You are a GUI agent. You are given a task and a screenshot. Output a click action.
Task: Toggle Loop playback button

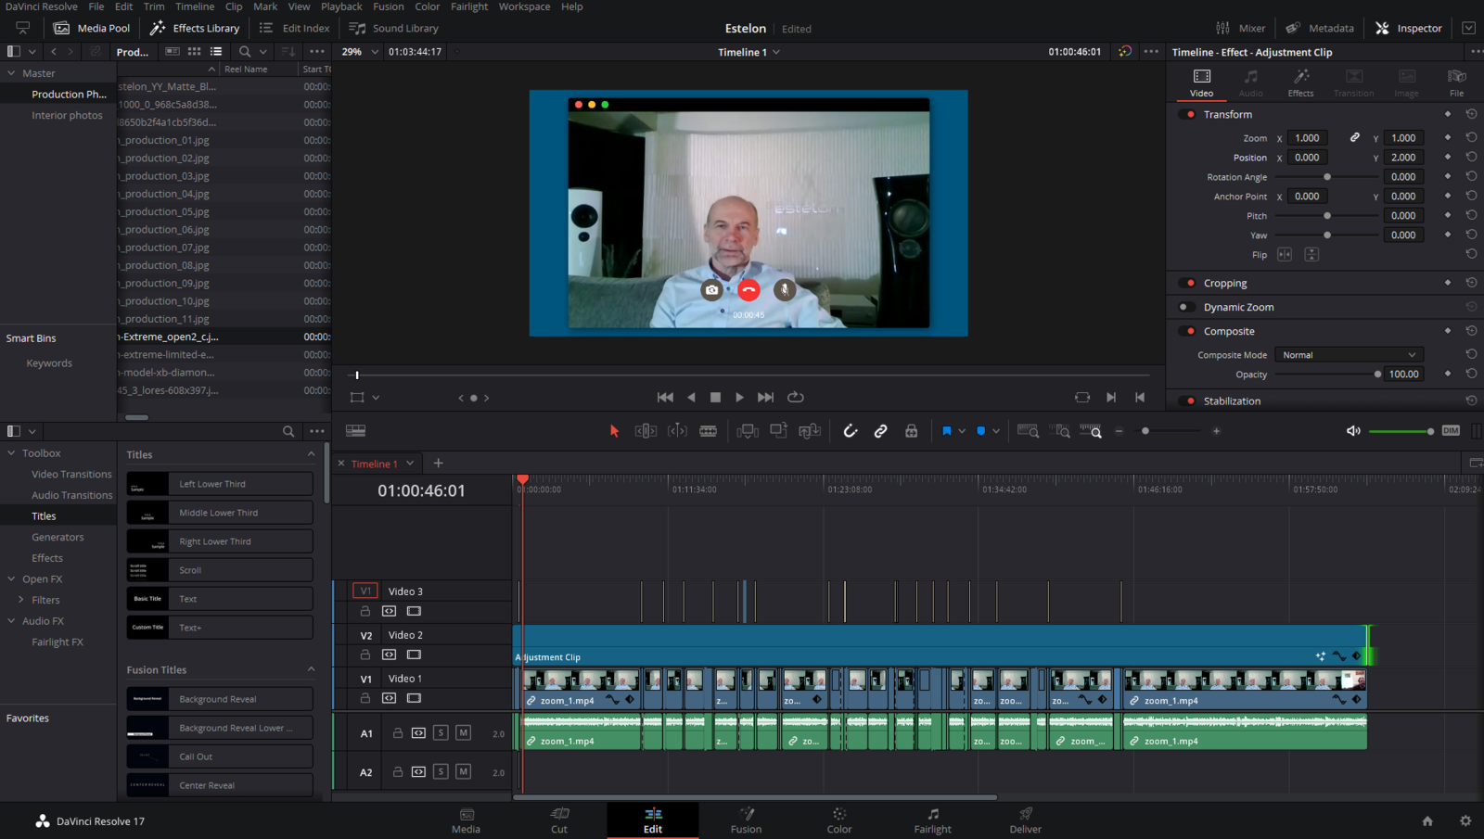[x=796, y=398]
